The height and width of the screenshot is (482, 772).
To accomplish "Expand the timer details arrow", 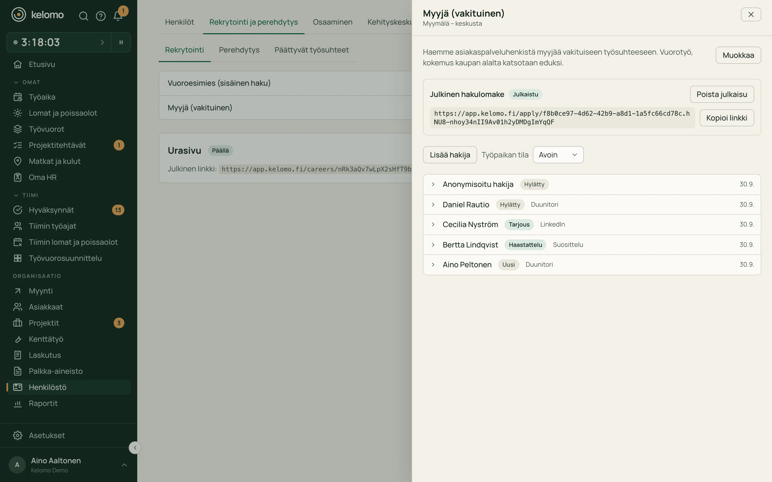I will point(102,42).
